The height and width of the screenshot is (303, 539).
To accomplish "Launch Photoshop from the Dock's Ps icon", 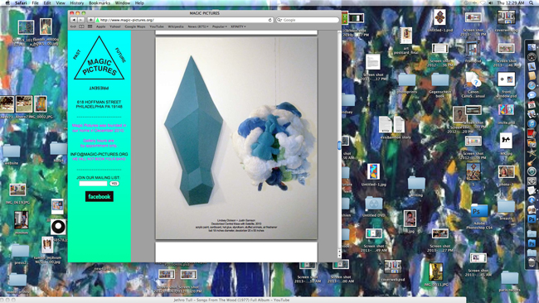I will pyautogui.click(x=532, y=219).
